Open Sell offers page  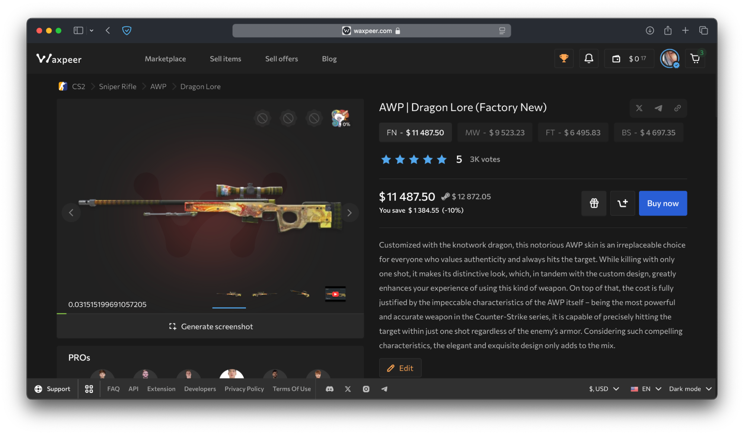(x=281, y=59)
